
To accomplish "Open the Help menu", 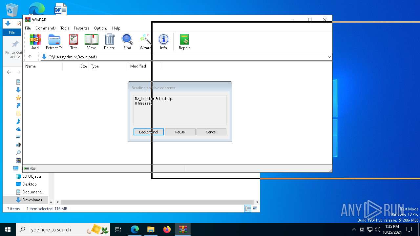I will [x=116, y=28].
